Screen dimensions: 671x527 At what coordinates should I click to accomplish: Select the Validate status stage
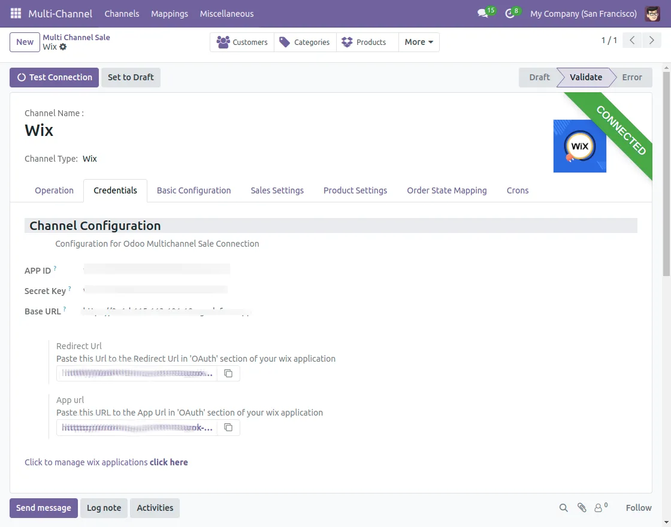click(586, 77)
